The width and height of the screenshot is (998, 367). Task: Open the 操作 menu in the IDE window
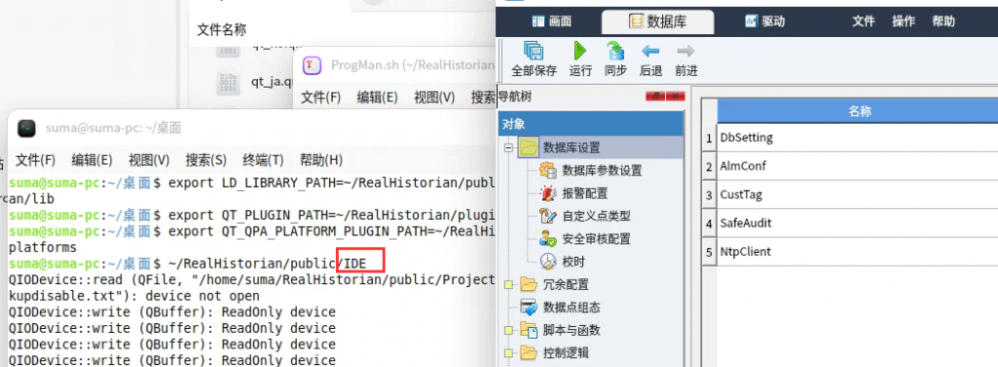click(903, 21)
